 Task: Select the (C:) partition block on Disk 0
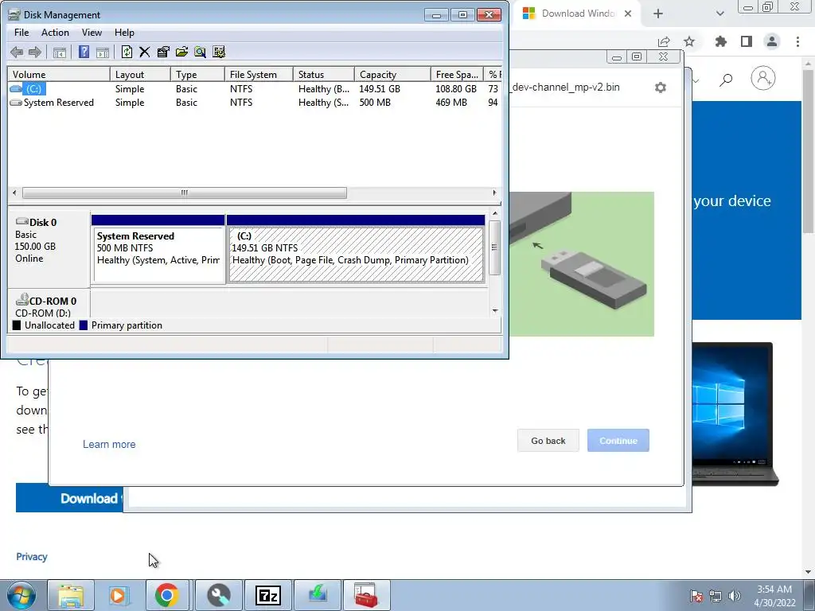pos(356,255)
